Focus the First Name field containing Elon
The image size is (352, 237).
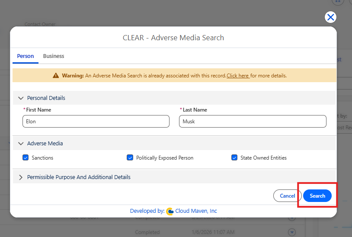point(96,122)
